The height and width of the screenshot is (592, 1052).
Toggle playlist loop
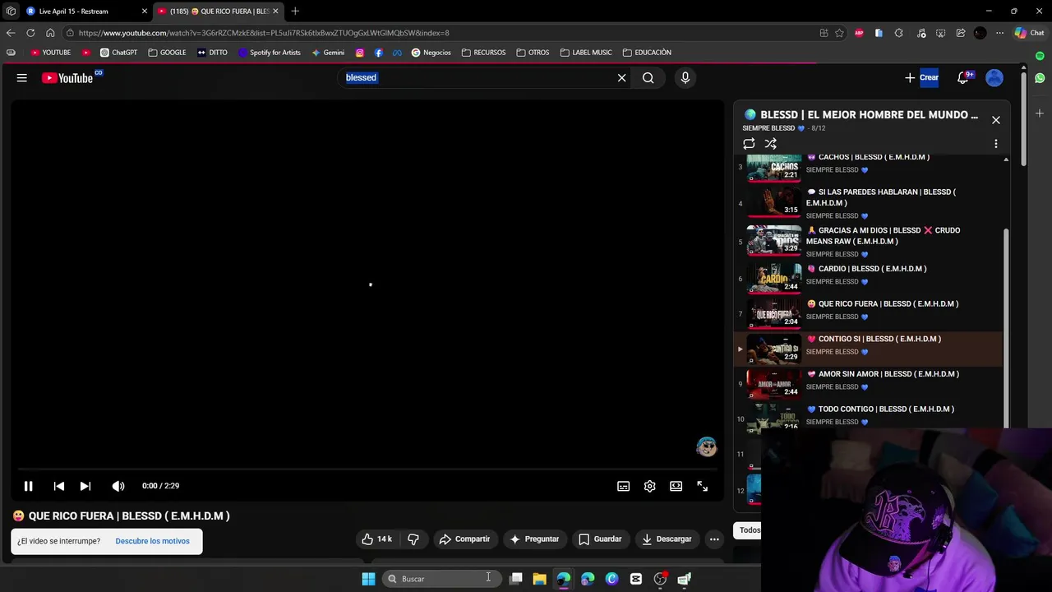[x=749, y=143]
